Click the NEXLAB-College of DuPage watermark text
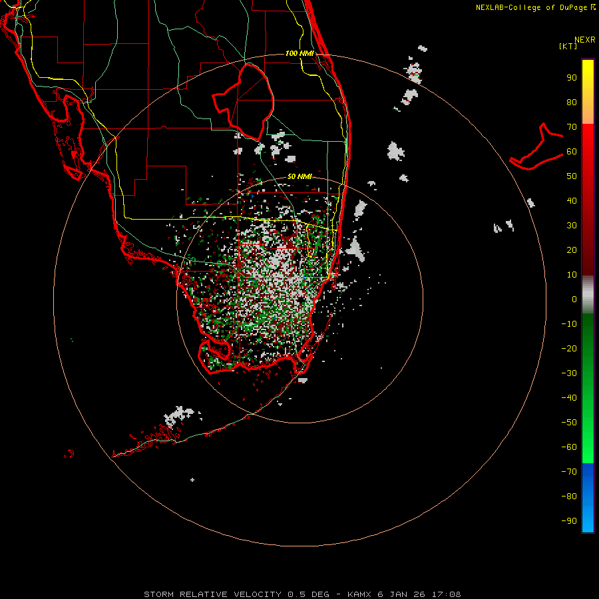 pyautogui.click(x=535, y=7)
